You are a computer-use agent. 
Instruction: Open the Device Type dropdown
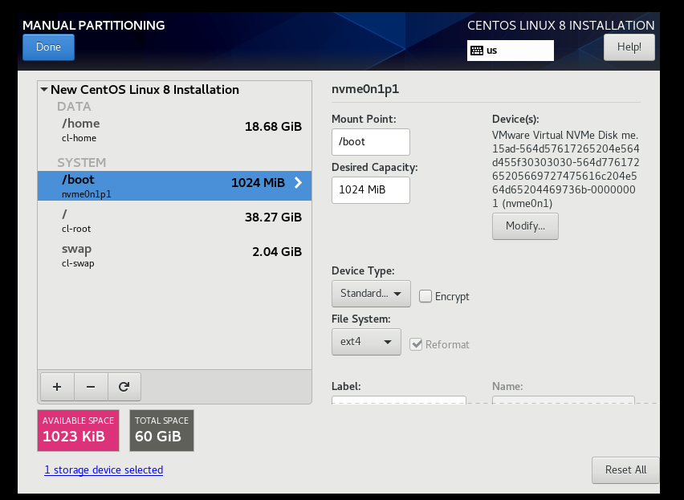[x=371, y=294]
